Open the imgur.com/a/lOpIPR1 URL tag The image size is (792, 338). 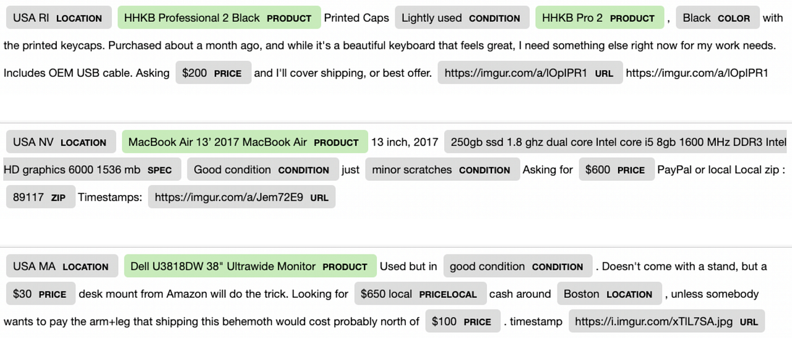point(530,72)
